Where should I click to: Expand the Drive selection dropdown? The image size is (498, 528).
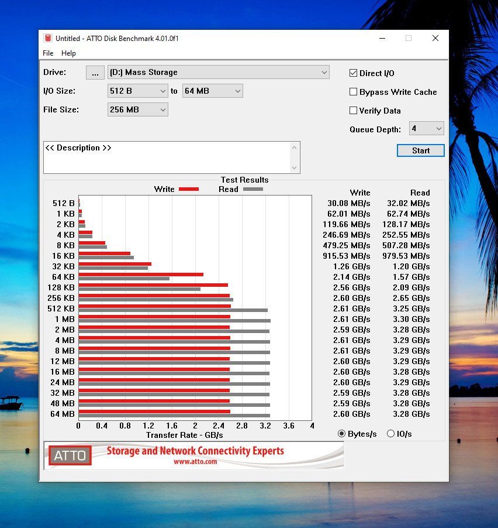[x=218, y=73]
